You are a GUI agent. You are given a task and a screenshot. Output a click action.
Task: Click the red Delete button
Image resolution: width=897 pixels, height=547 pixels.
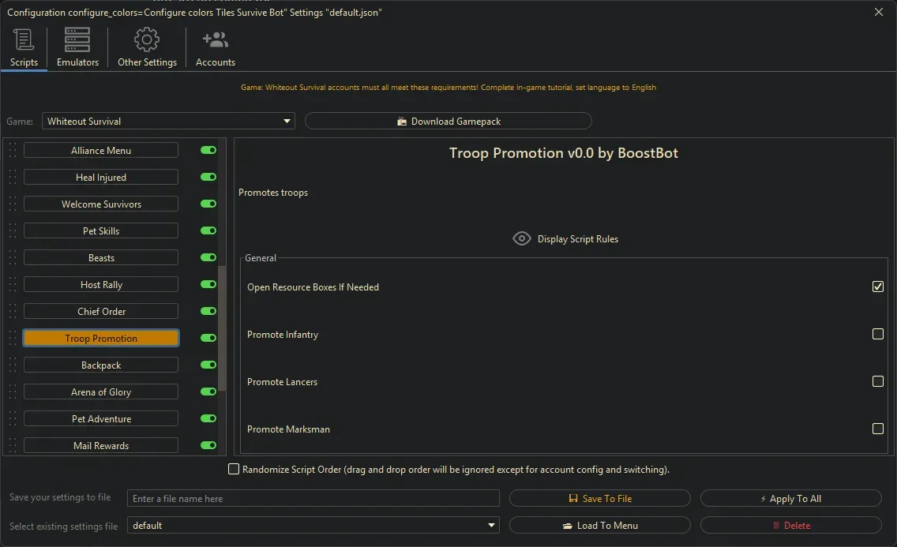(x=790, y=526)
